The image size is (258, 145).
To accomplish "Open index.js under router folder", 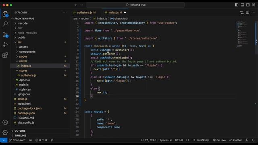I will [x=26, y=66].
